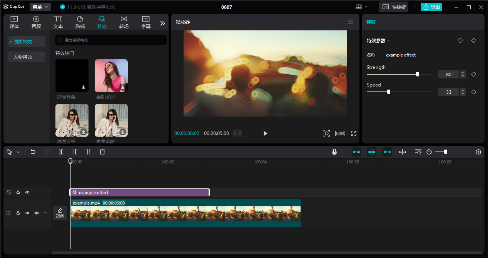The width and height of the screenshot is (488, 258).
Task: Open the 菜单 dropdown menu
Action: (x=40, y=7)
